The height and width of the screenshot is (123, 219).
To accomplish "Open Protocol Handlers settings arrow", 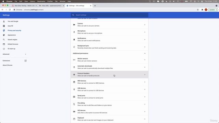I will point(145,74).
